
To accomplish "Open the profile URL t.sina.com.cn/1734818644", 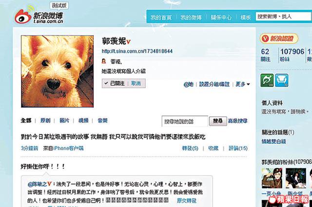I will pyautogui.click(x=137, y=51).
